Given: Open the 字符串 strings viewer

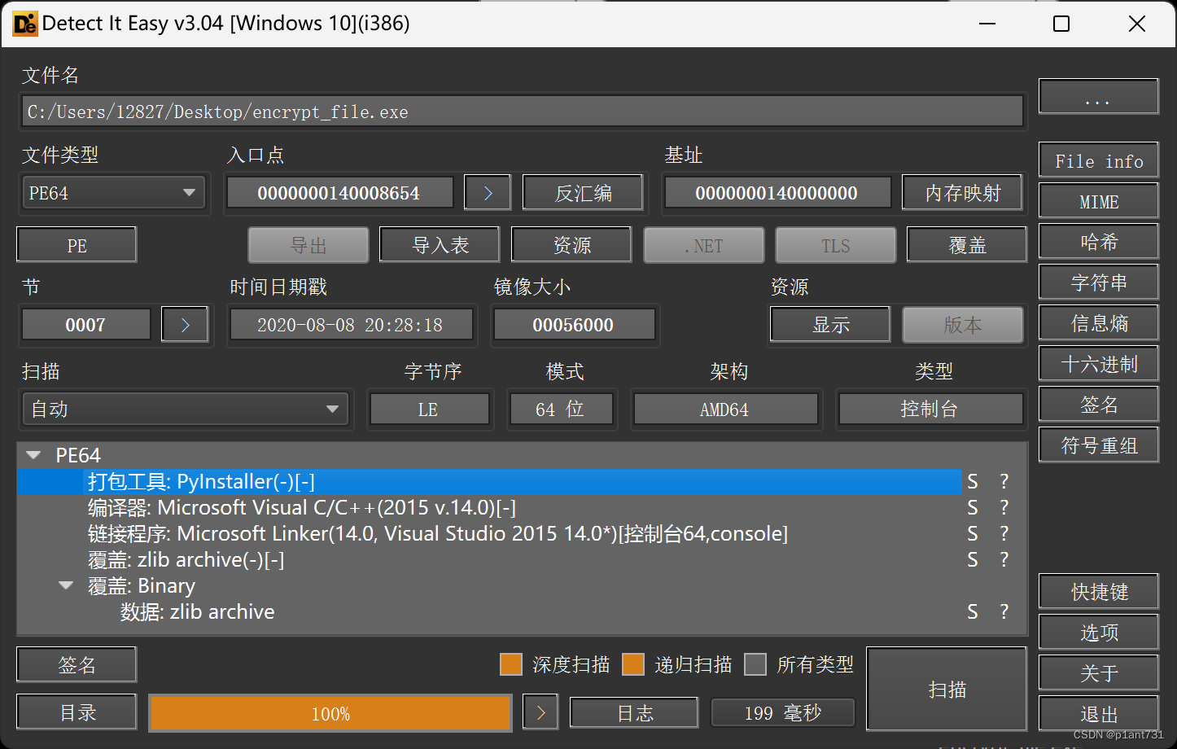Looking at the screenshot, I should (x=1099, y=283).
